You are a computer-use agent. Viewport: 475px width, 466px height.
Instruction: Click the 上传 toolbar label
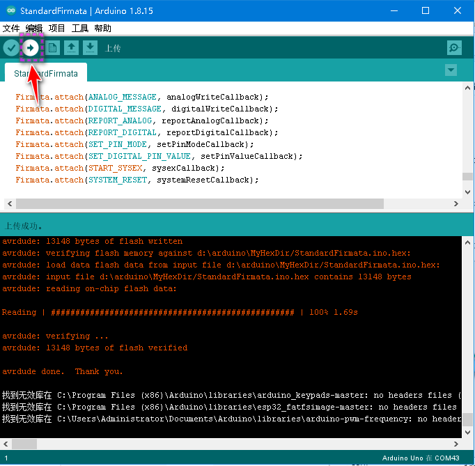click(113, 48)
